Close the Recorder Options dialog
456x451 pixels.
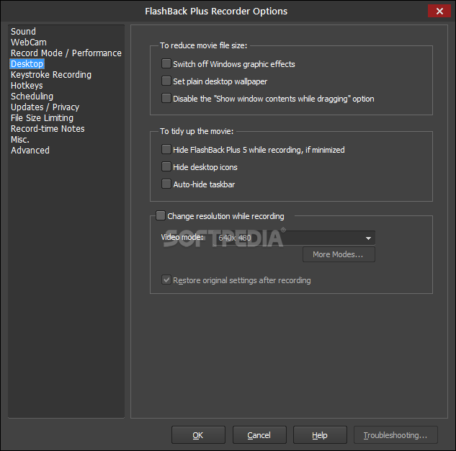439,11
